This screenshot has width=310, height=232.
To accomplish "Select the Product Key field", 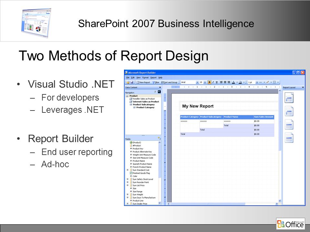I will [138, 149].
